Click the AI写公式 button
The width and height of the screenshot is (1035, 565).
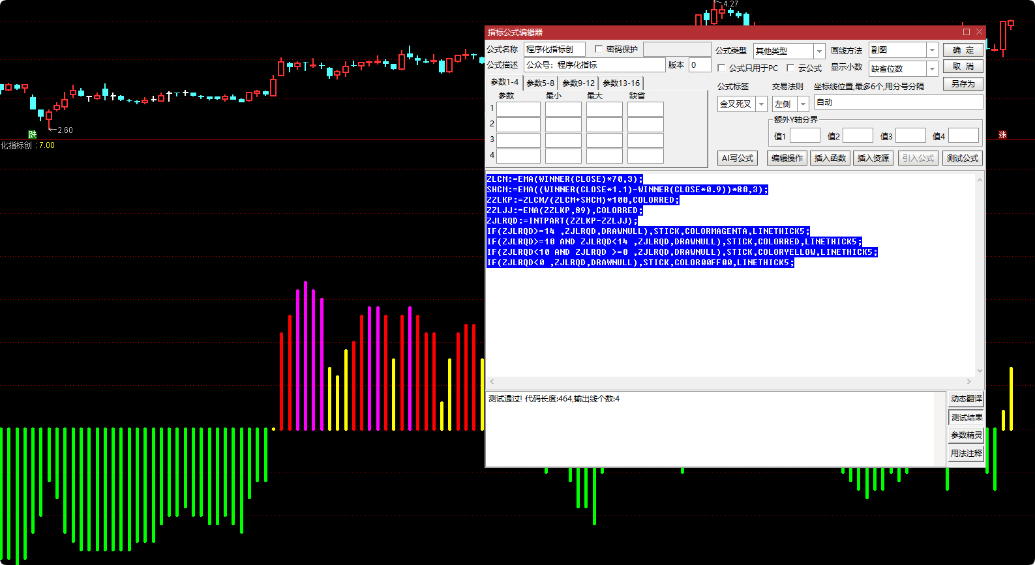pyautogui.click(x=737, y=158)
